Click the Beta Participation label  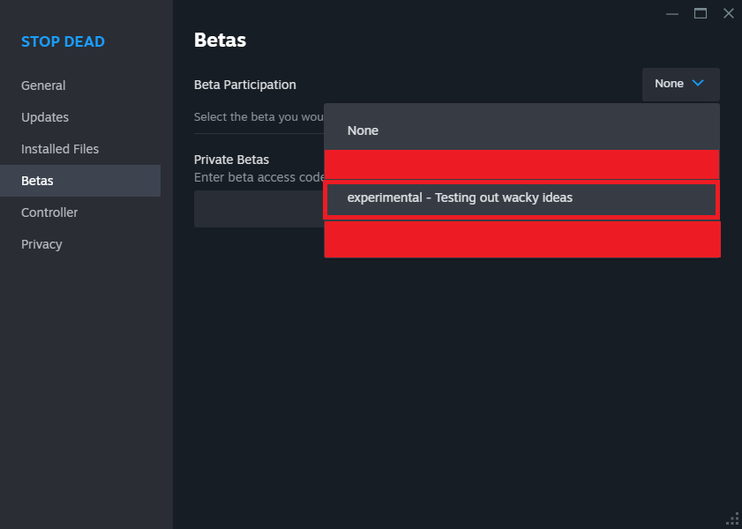click(x=245, y=85)
